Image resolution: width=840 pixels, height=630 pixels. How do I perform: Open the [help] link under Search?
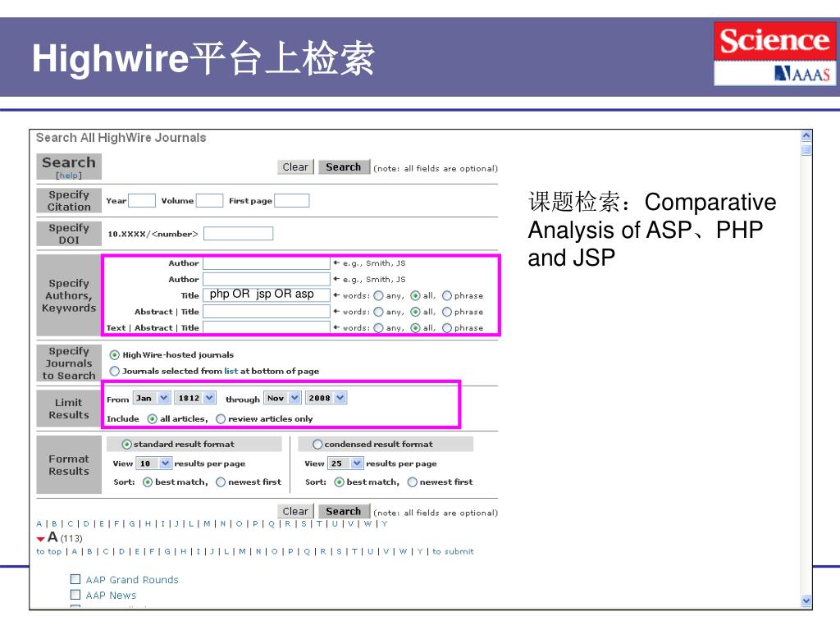point(69,176)
